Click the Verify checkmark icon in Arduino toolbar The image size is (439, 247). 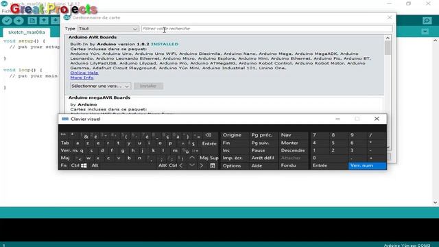pos(7,21)
